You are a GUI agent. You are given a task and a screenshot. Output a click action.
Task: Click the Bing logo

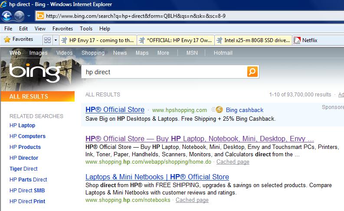(35, 73)
